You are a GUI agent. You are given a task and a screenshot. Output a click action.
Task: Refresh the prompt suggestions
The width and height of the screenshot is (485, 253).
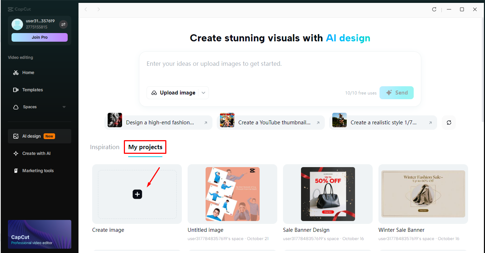[x=449, y=123]
